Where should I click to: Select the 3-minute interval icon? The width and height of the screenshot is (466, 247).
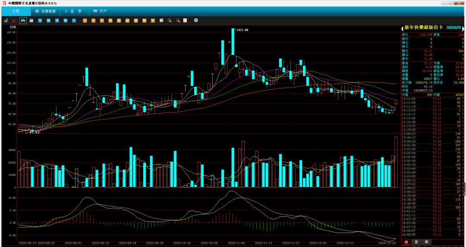click(93, 21)
